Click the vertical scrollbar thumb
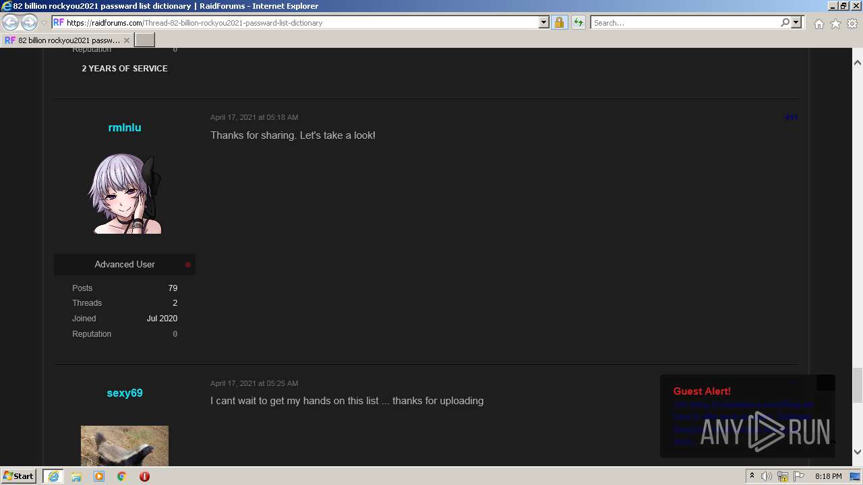 click(x=858, y=384)
